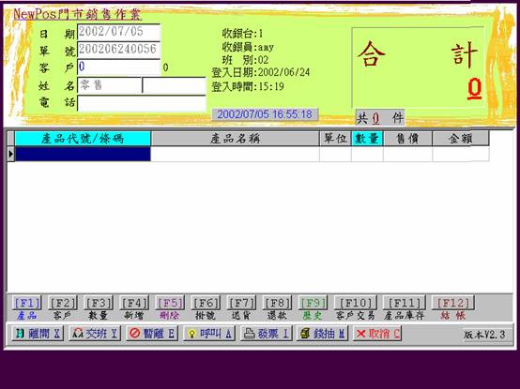Click the 產品代號/條碼 column header
The width and height of the screenshot is (520, 389).
(83, 139)
